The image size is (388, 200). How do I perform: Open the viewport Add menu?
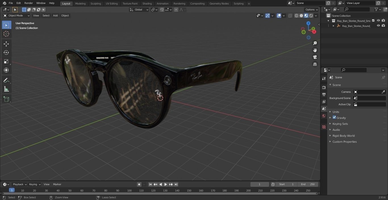point(55,16)
